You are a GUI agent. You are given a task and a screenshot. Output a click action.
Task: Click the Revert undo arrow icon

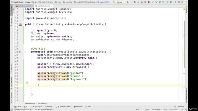pos(163,2)
